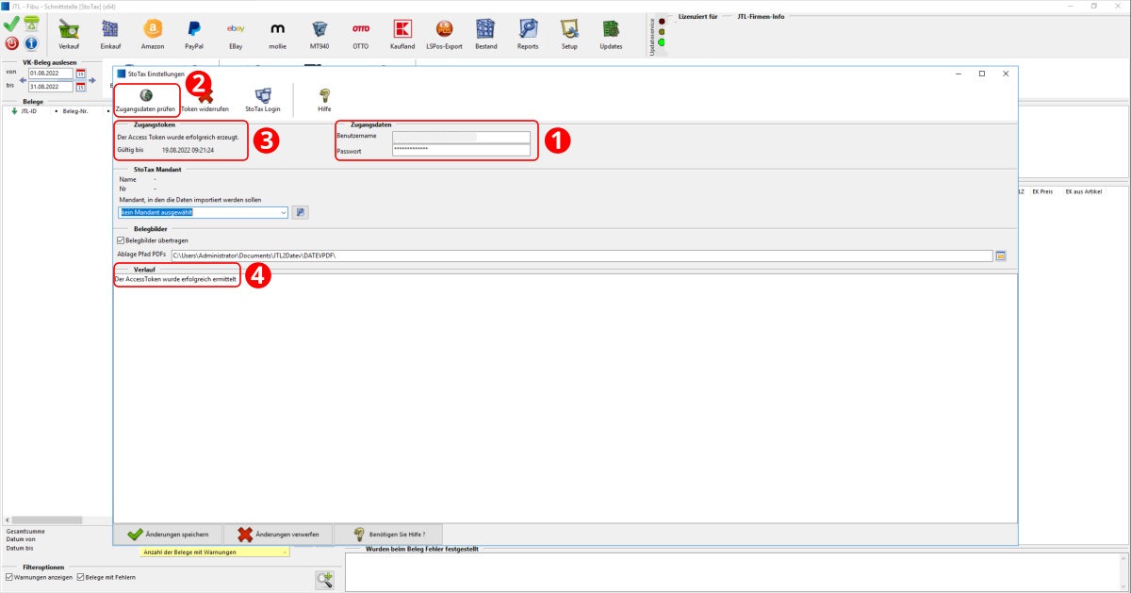Click the Benutzername input field
The height and width of the screenshot is (593, 1131).
tap(461, 137)
